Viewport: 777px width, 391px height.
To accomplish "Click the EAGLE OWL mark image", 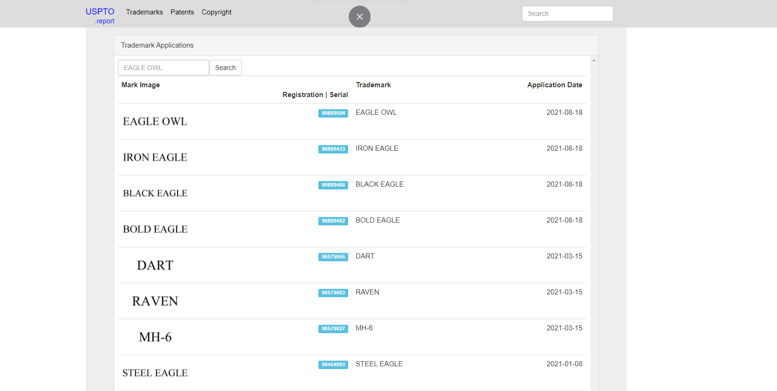I will (155, 121).
